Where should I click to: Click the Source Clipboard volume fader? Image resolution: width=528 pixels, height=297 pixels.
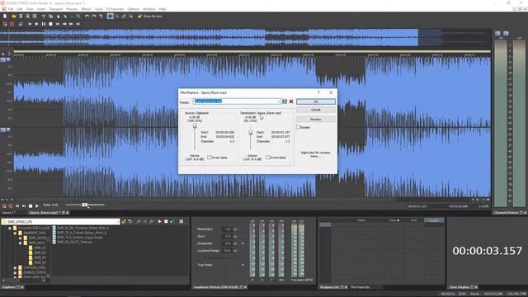click(195, 126)
